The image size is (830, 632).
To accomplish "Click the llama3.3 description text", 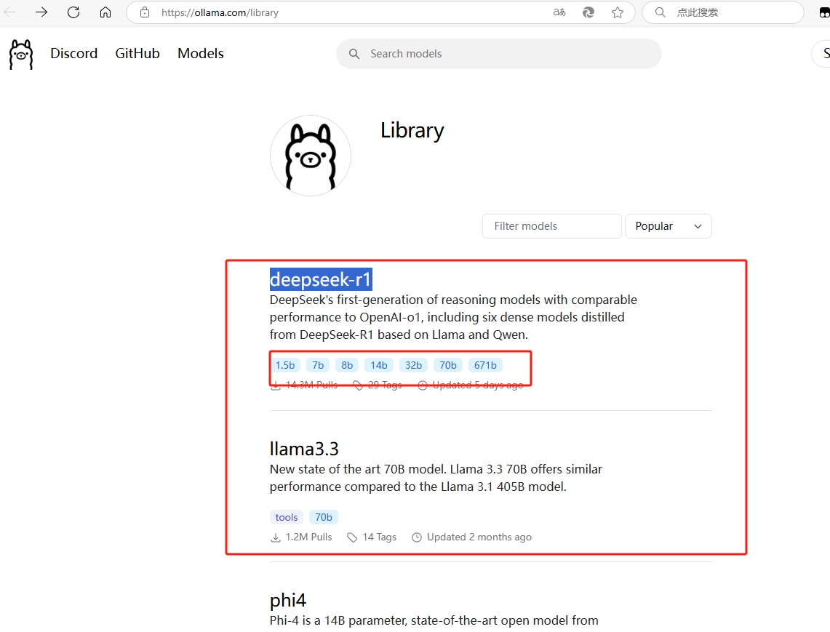I will point(436,478).
